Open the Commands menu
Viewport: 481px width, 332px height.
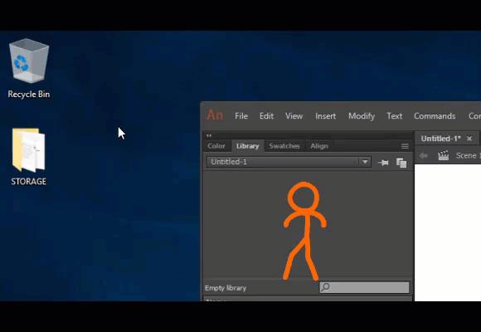point(435,116)
